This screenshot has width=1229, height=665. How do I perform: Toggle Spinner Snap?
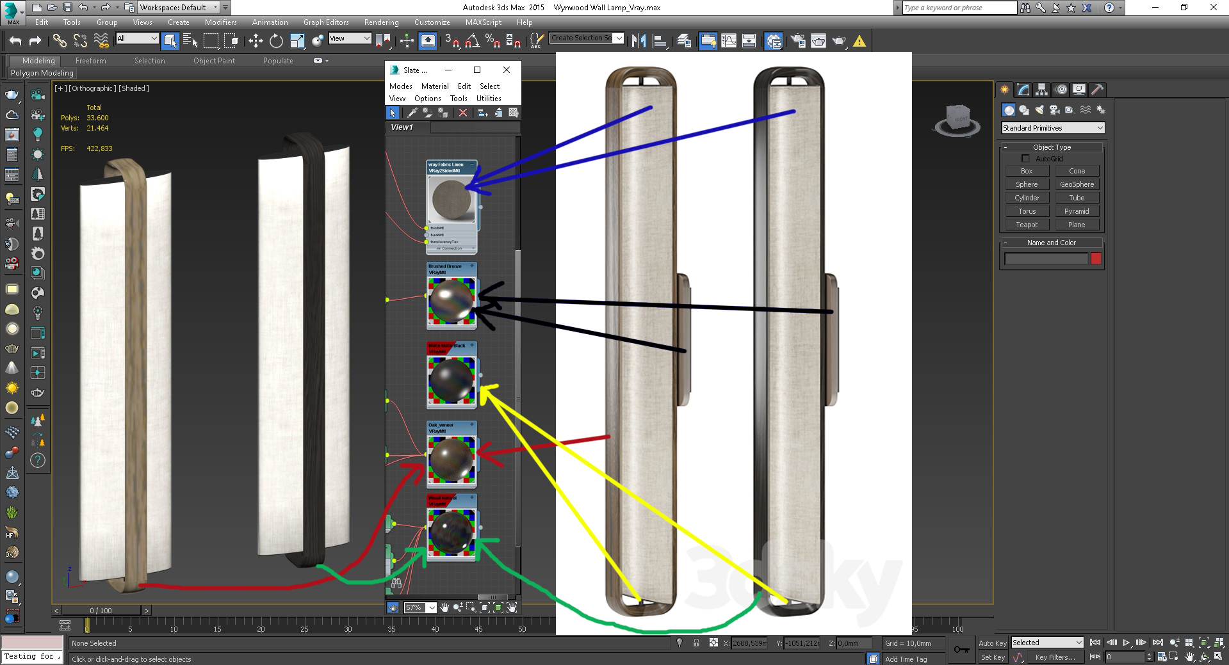click(513, 41)
